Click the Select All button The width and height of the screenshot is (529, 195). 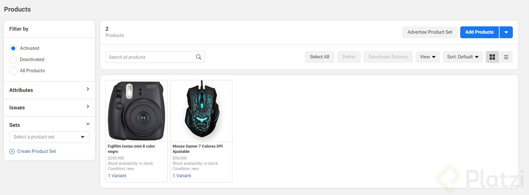[x=319, y=57]
